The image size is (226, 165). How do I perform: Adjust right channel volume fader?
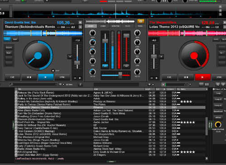click(x=126, y=36)
